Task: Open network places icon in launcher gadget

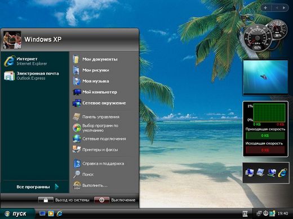Action: (x=272, y=172)
